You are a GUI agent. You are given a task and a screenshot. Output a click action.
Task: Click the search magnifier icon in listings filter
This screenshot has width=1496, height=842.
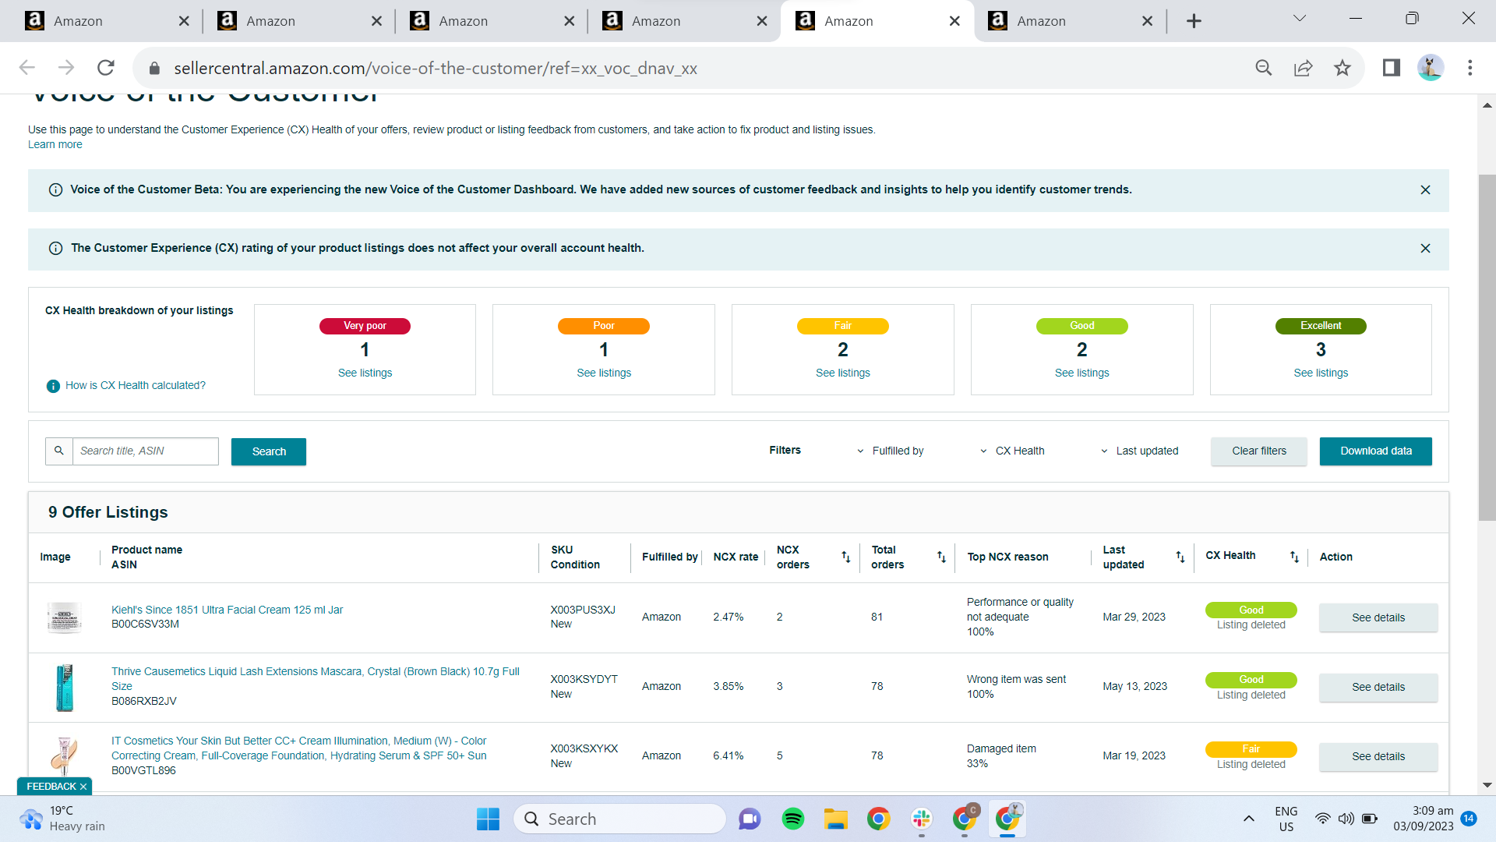[x=59, y=451]
